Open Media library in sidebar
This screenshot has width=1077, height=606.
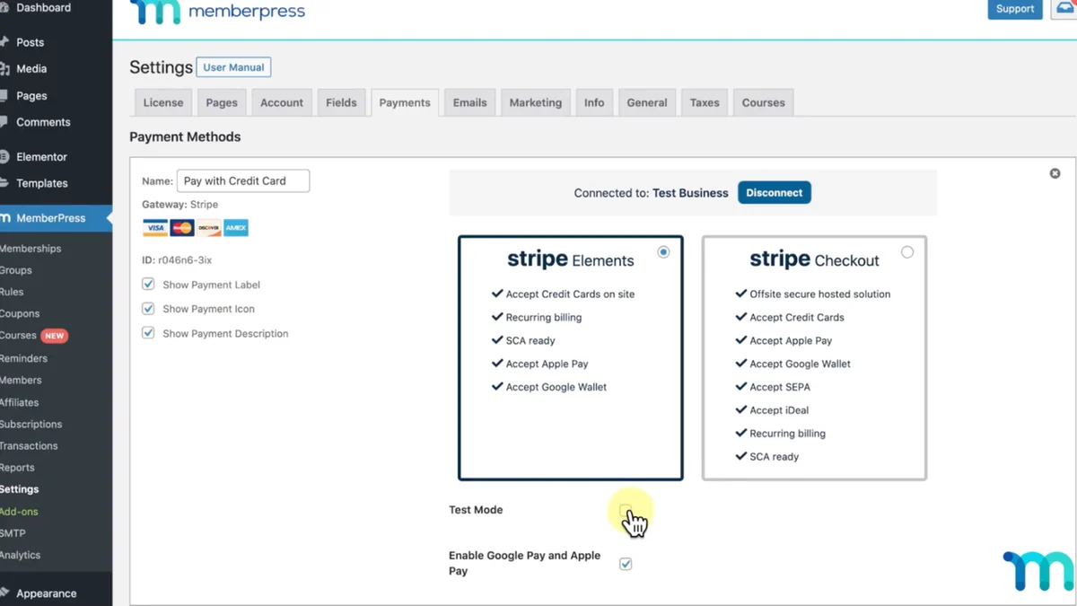pyautogui.click(x=31, y=68)
